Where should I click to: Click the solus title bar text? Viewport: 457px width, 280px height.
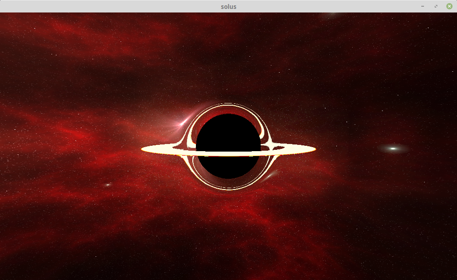pos(228,6)
